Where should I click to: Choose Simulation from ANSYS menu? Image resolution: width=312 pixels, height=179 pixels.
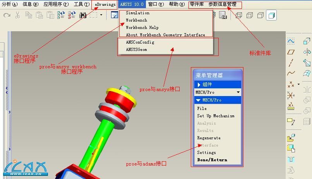click(x=166, y=13)
